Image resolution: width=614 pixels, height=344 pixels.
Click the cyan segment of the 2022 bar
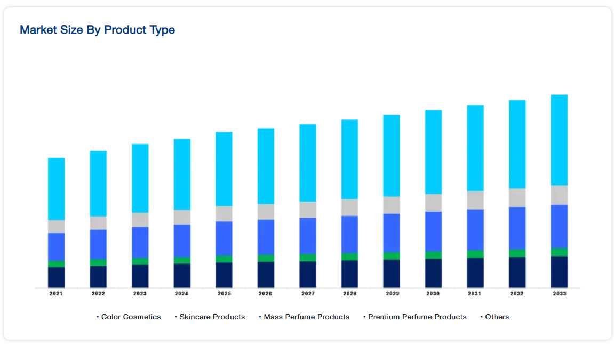[98, 183]
